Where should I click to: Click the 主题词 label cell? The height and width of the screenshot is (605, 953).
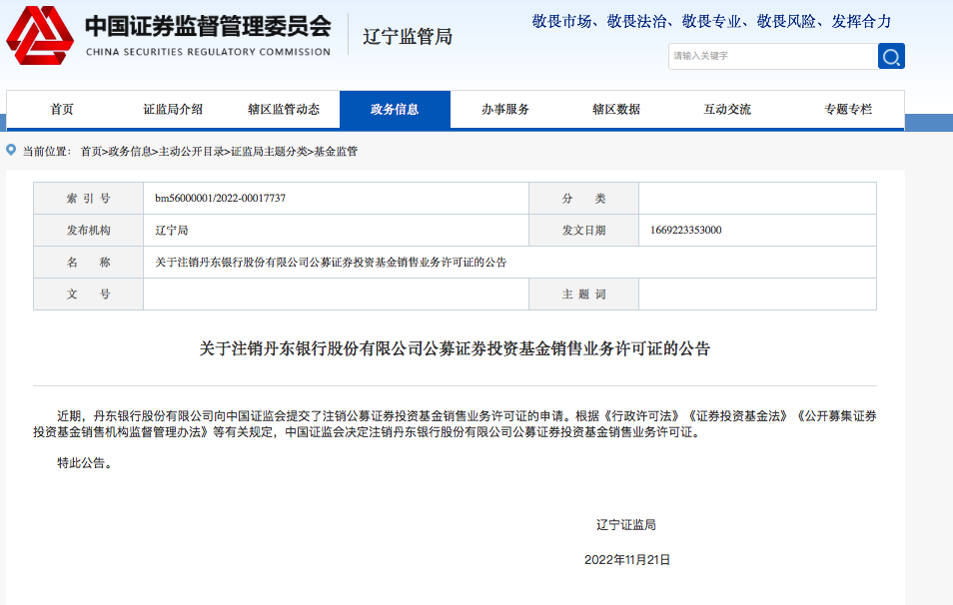point(583,294)
